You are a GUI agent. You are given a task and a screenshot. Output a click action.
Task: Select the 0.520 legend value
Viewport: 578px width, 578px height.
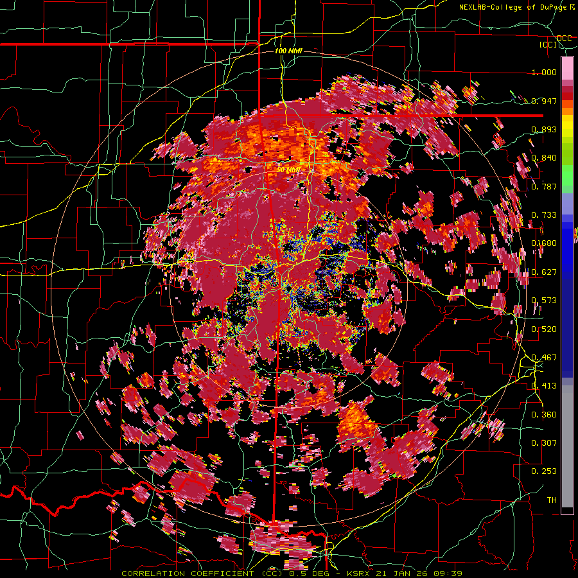point(544,329)
